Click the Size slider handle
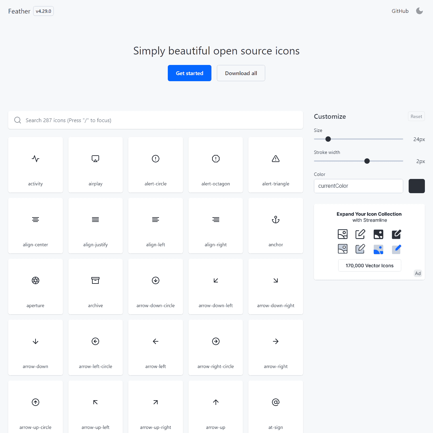This screenshot has height=433, width=433. (328, 139)
